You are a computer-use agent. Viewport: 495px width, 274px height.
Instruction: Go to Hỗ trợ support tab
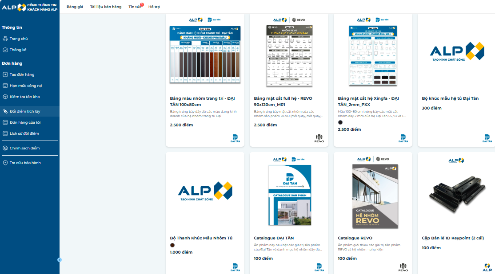click(x=154, y=7)
